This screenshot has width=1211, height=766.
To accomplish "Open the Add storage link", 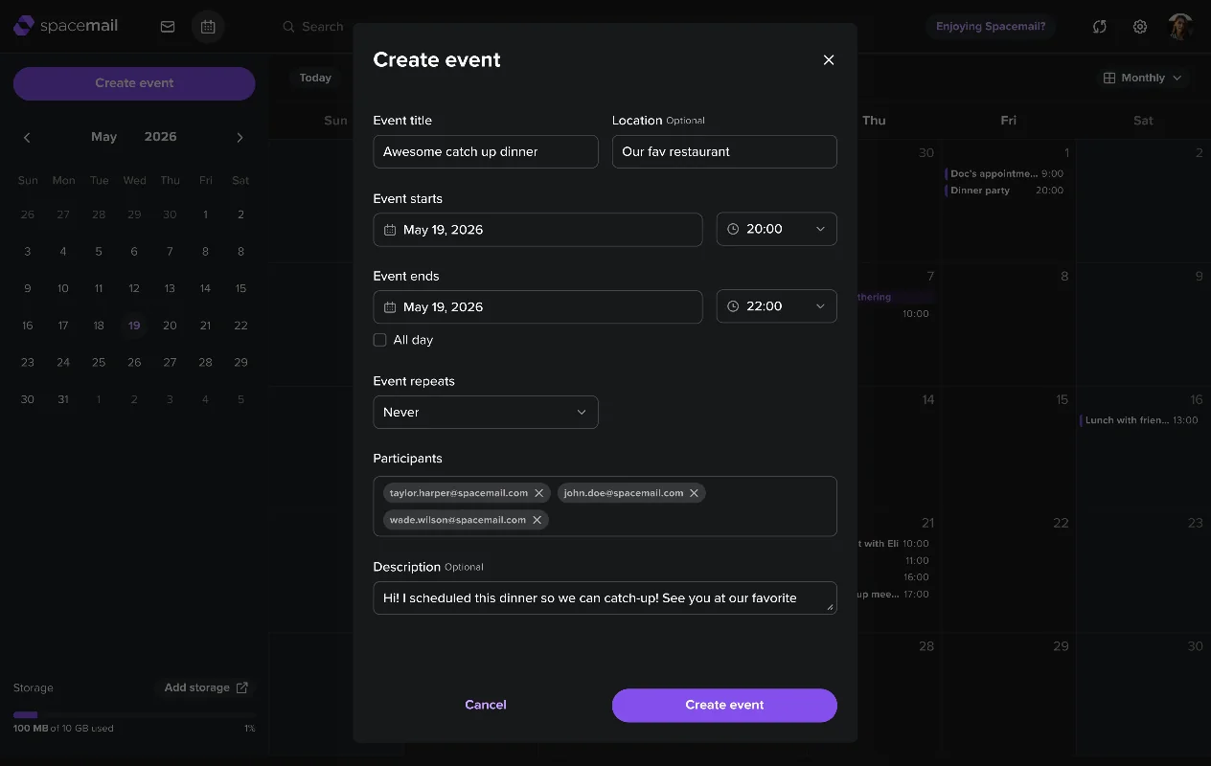I will [205, 687].
